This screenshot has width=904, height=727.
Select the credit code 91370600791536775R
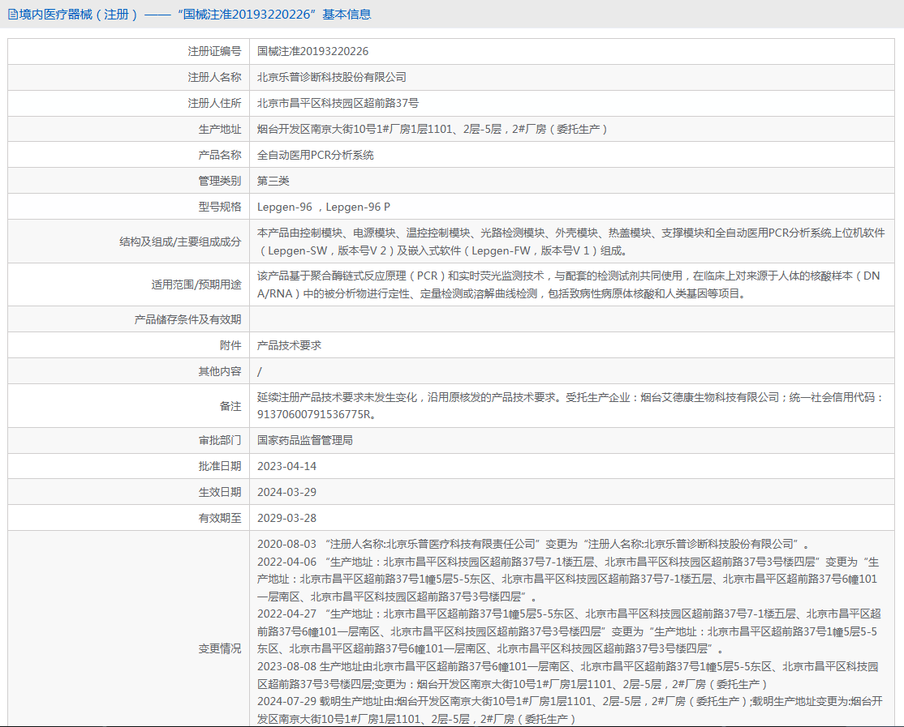click(313, 414)
